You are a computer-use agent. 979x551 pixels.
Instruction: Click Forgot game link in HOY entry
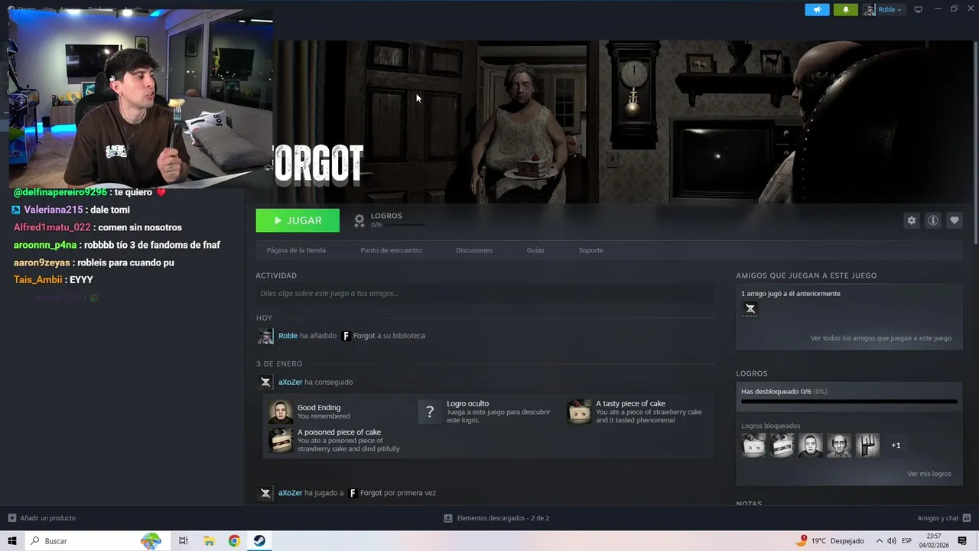tap(364, 336)
